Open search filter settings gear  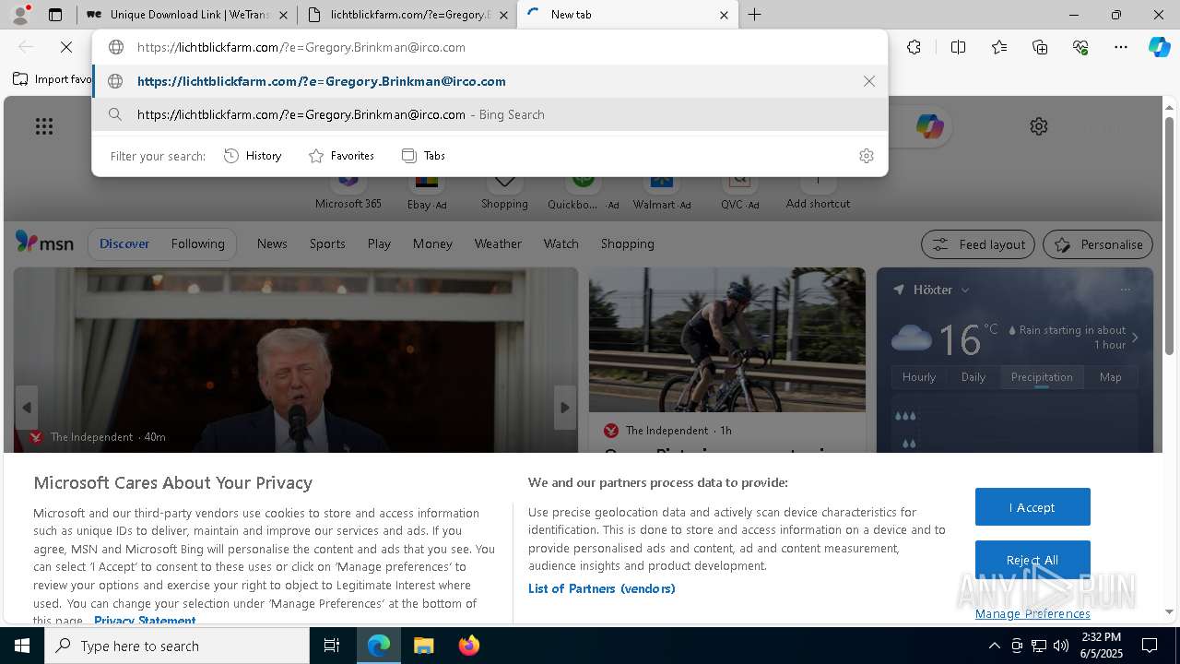(x=866, y=156)
